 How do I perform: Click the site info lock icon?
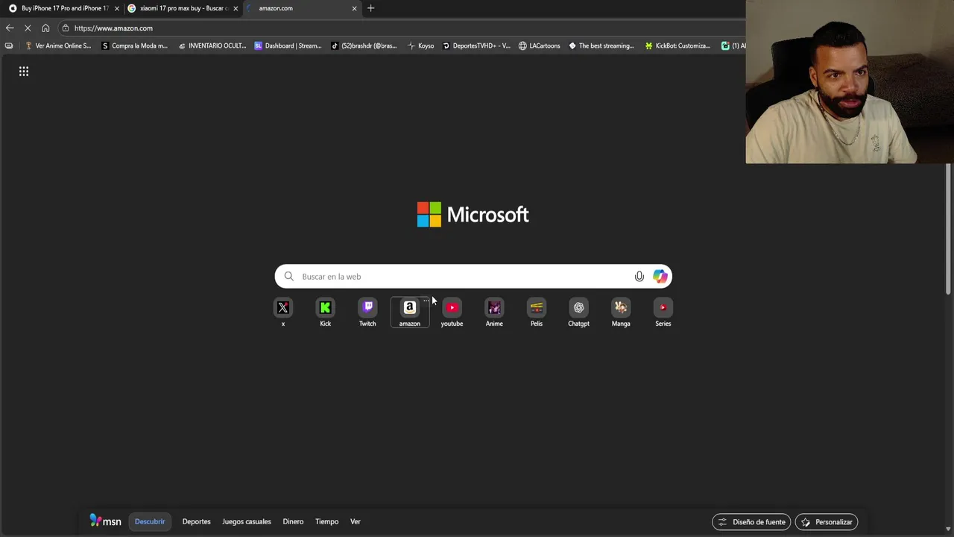pyautogui.click(x=66, y=28)
